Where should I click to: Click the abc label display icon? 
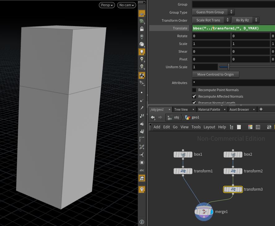[x=142, y=170]
